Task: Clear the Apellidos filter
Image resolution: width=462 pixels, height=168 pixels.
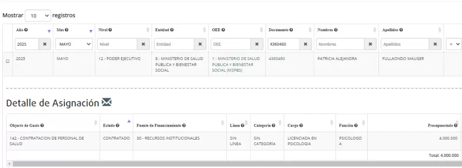Action: click(435, 44)
